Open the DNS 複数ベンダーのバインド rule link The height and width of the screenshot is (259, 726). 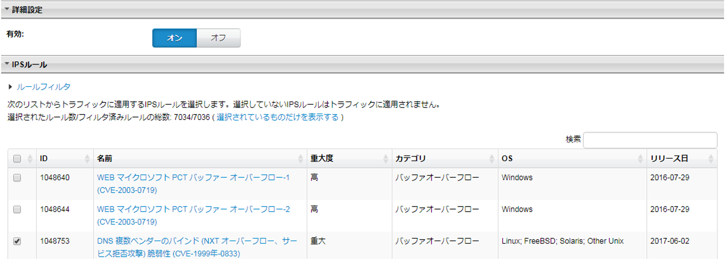[x=197, y=241]
